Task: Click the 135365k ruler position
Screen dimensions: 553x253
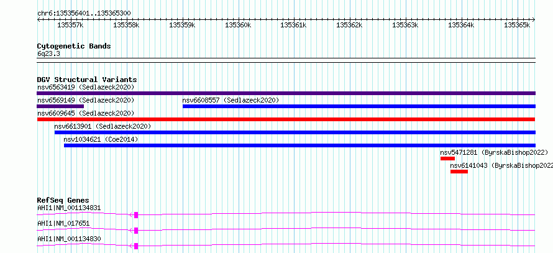Action: coord(518,25)
